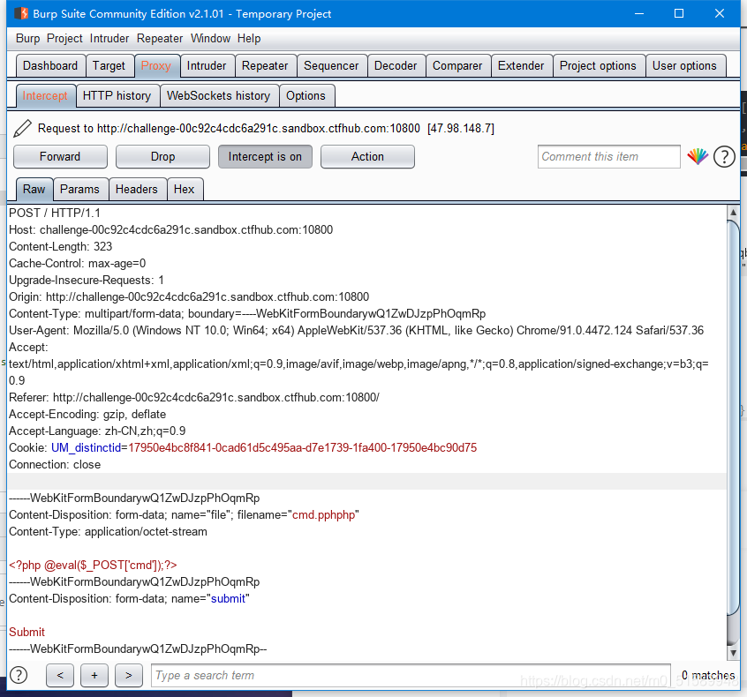
Task: Switch to the Repeater tool tab
Action: click(265, 65)
